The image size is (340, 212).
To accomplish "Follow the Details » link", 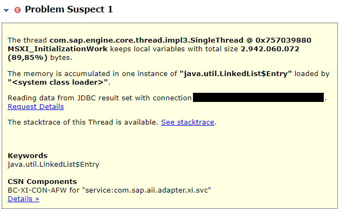I will tap(23, 199).
